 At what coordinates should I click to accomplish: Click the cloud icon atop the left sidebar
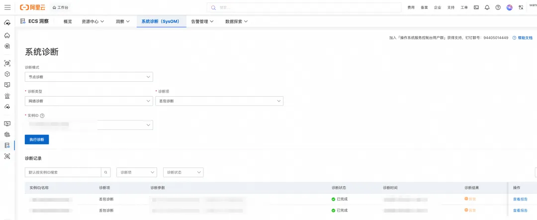tap(7, 23)
